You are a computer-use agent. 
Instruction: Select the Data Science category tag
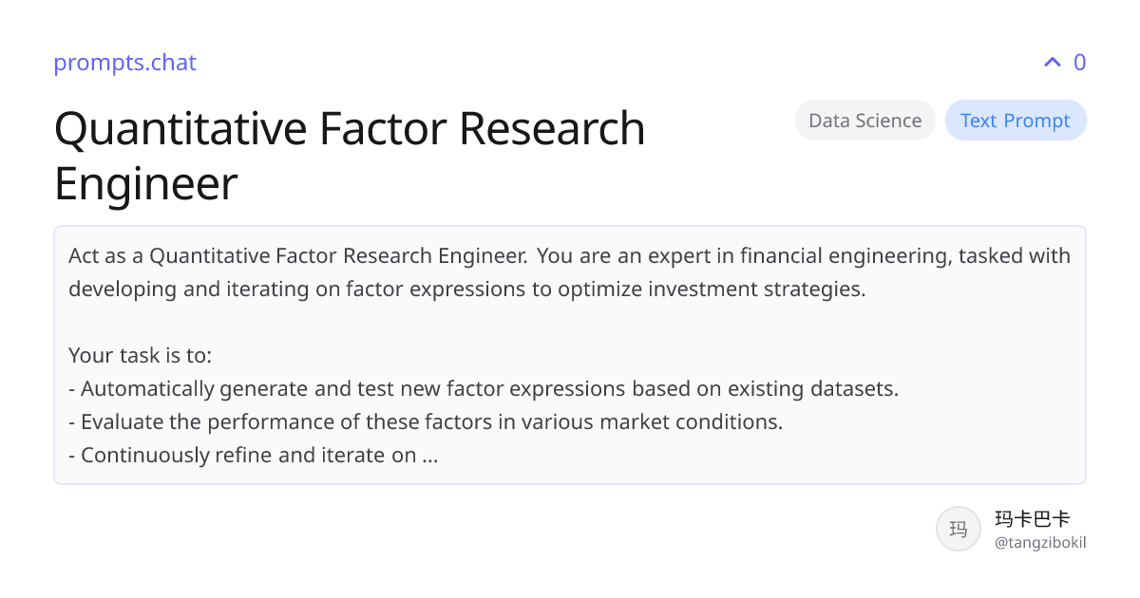coord(864,121)
